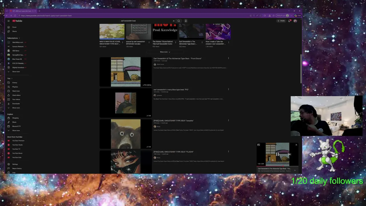
Task: Open the Blue Ocean 8K subscription
Action: coord(17,59)
